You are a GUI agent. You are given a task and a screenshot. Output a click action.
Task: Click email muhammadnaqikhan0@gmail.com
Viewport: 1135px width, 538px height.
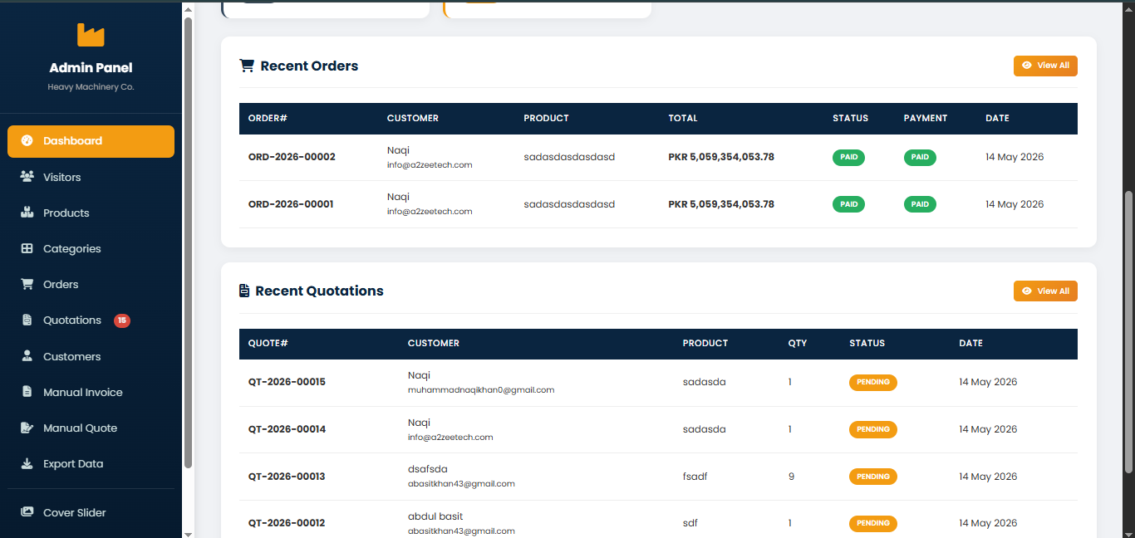[481, 390]
